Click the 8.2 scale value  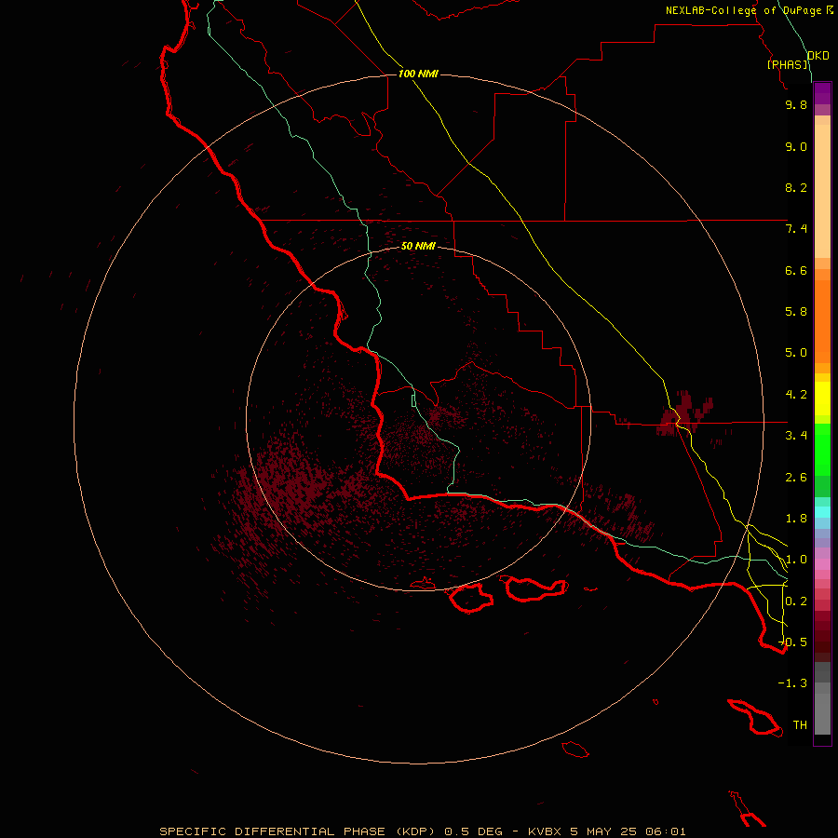[796, 187]
